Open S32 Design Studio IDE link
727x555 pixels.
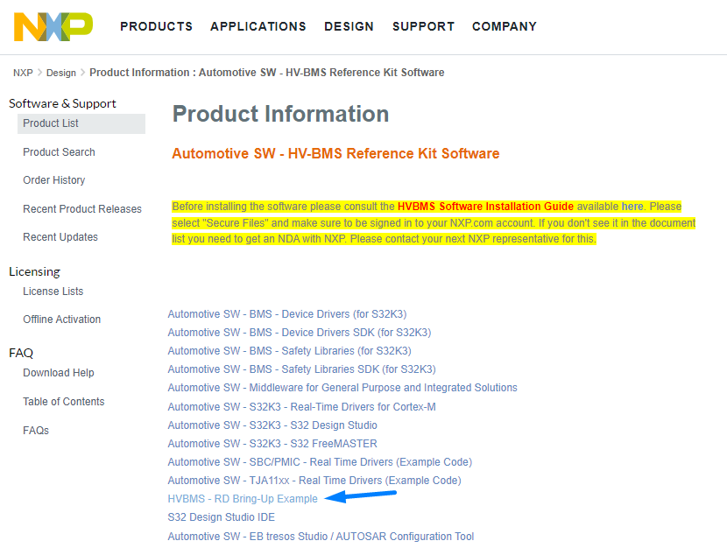coord(222,516)
